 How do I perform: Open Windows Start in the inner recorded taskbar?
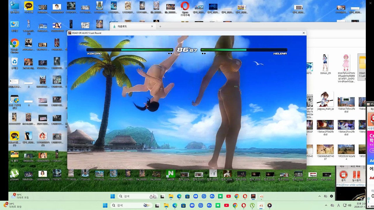[x=112, y=196]
